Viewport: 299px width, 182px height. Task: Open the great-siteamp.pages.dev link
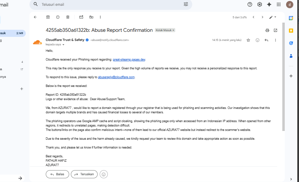[x=129, y=60]
